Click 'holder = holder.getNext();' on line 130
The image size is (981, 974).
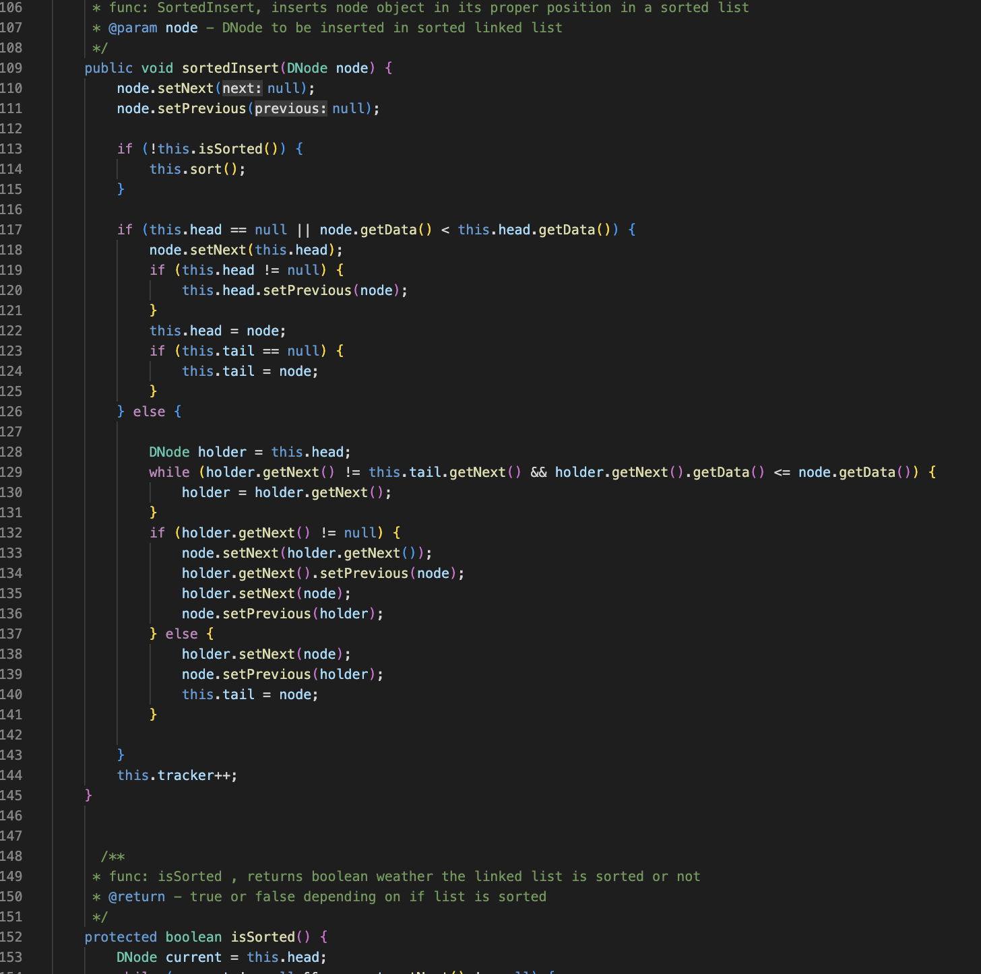[x=287, y=492]
